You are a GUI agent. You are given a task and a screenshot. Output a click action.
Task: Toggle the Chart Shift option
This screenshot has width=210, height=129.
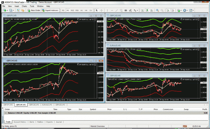pos(173,10)
